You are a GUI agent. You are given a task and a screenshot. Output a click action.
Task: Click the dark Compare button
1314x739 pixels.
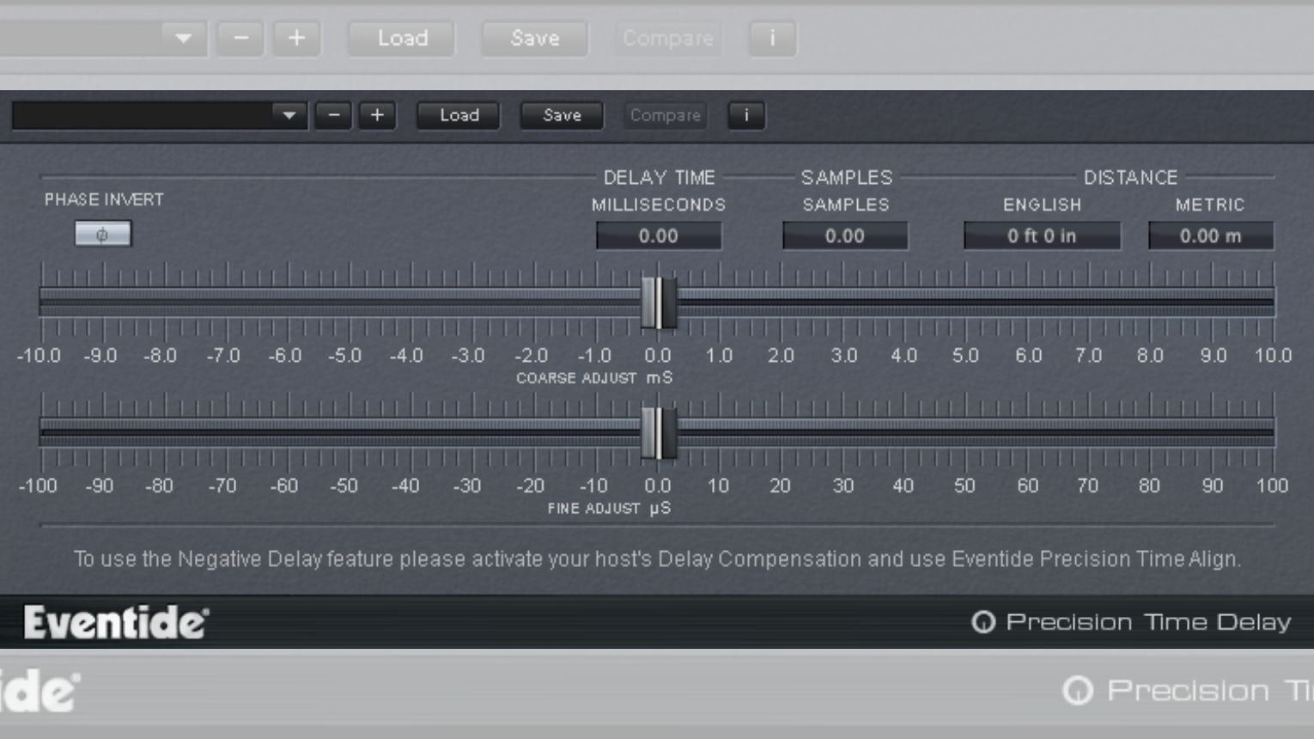coord(666,115)
